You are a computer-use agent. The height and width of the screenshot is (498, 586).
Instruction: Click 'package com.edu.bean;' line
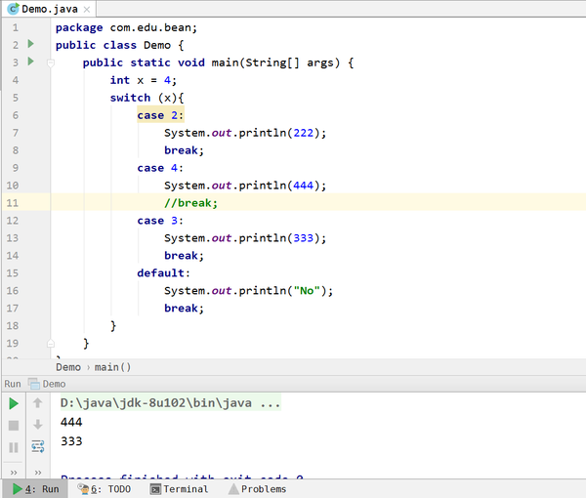click(x=126, y=27)
